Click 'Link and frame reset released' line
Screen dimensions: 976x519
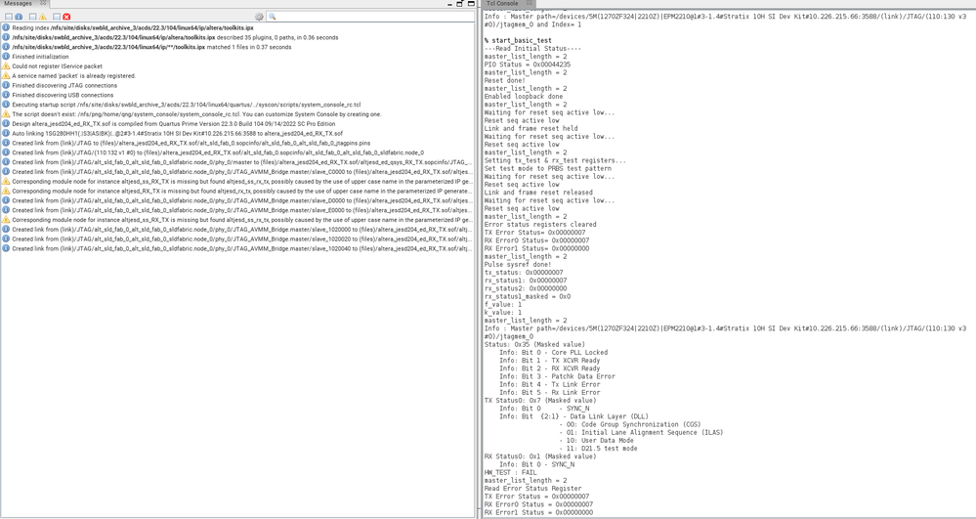[x=536, y=193]
